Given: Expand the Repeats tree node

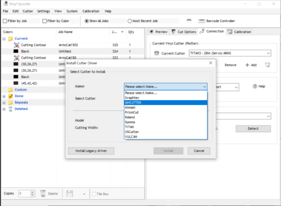Looking at the screenshot, I should coord(4,103).
